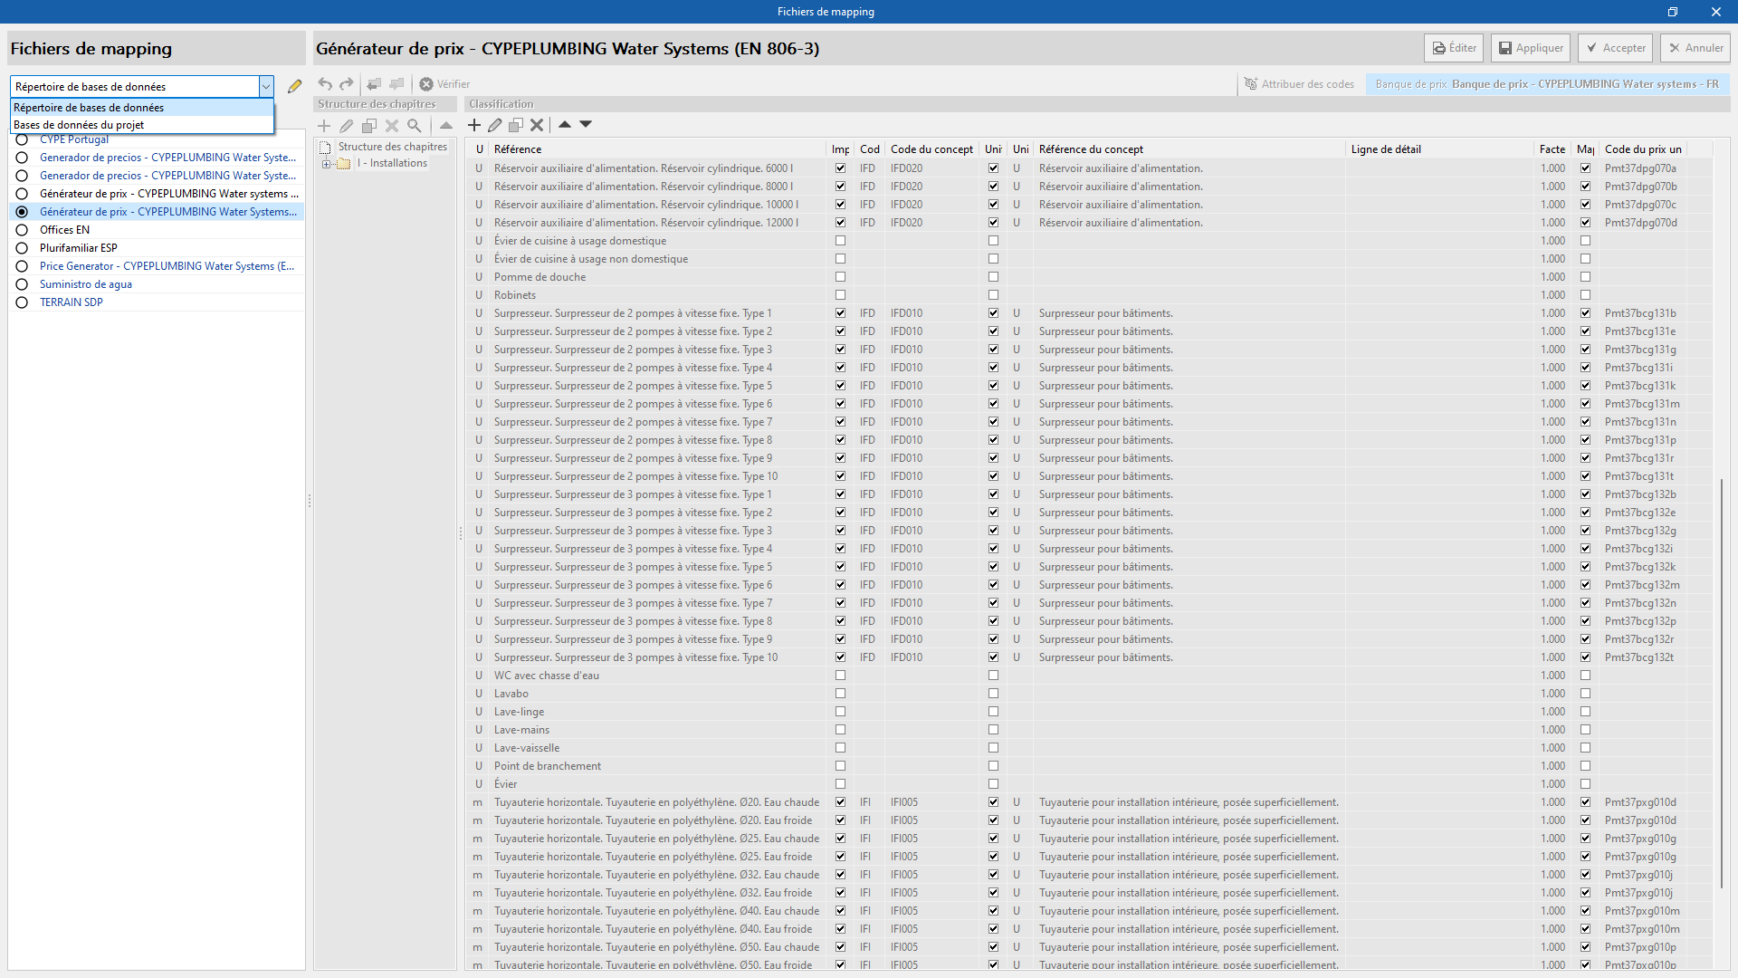Expand the I - Installations tree node

[326, 164]
